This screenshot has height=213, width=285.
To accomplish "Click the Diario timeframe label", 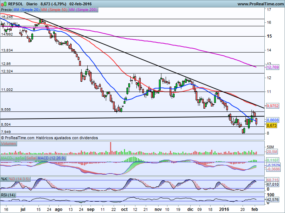I will tap(32, 4).
